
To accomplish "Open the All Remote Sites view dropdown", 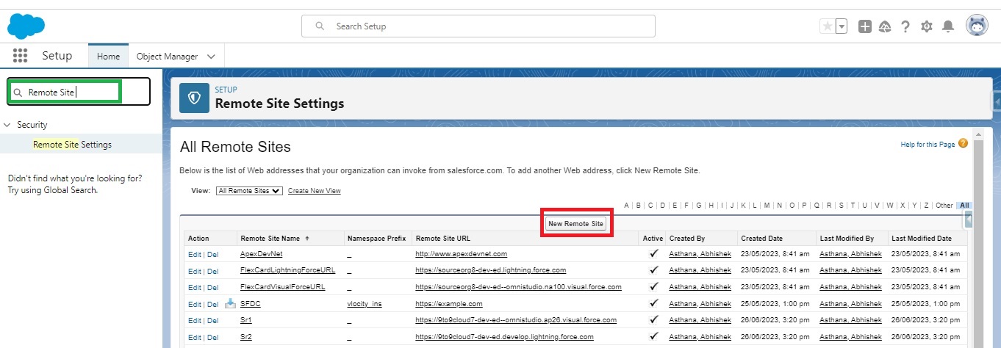I will (249, 191).
